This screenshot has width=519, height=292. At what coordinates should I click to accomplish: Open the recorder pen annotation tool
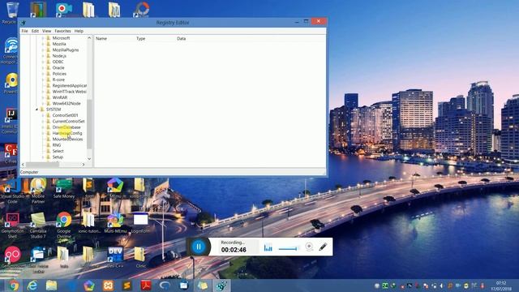pyautogui.click(x=323, y=247)
